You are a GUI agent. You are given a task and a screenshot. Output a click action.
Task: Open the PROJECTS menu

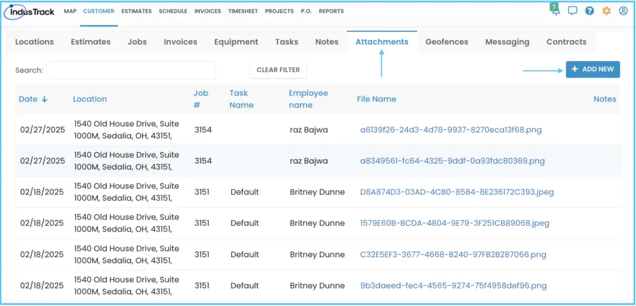point(279,11)
